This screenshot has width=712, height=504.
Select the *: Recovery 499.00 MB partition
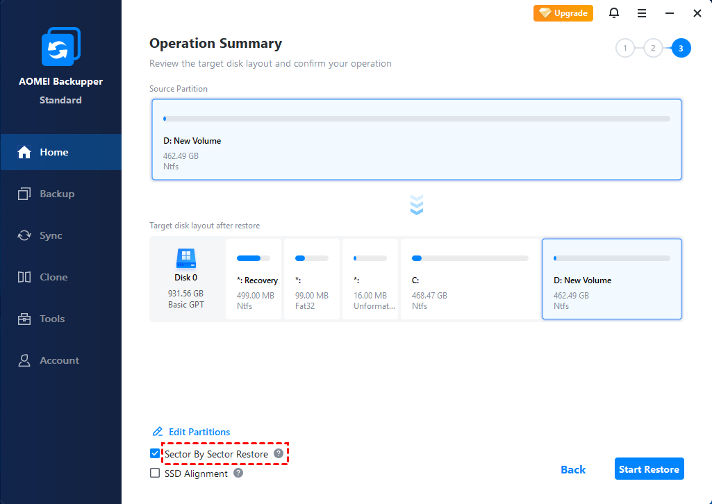tap(254, 279)
